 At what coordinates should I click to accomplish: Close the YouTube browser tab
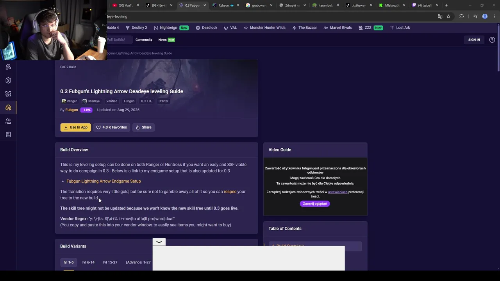[138, 5]
